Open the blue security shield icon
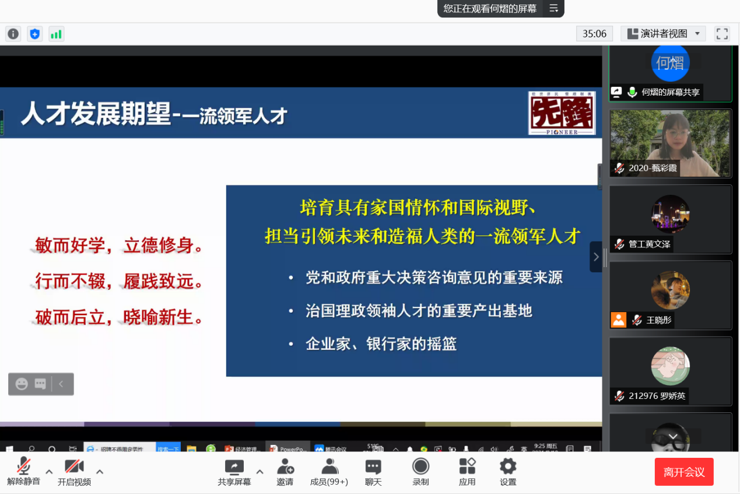 (35, 34)
